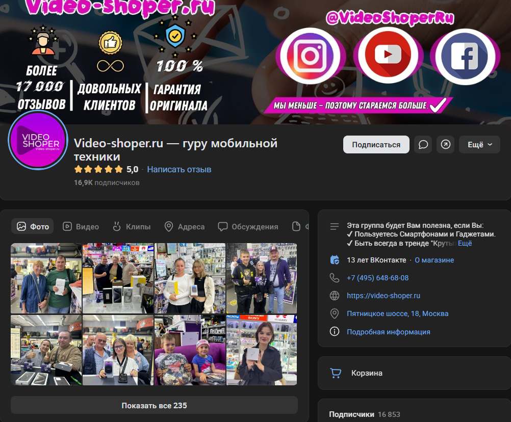Click the Подписчики 16 853 heading
The width and height of the screenshot is (511, 422).
click(x=364, y=414)
